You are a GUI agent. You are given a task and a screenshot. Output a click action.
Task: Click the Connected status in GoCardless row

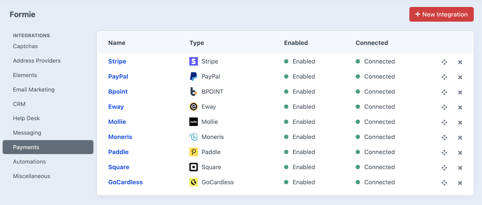tap(375, 182)
